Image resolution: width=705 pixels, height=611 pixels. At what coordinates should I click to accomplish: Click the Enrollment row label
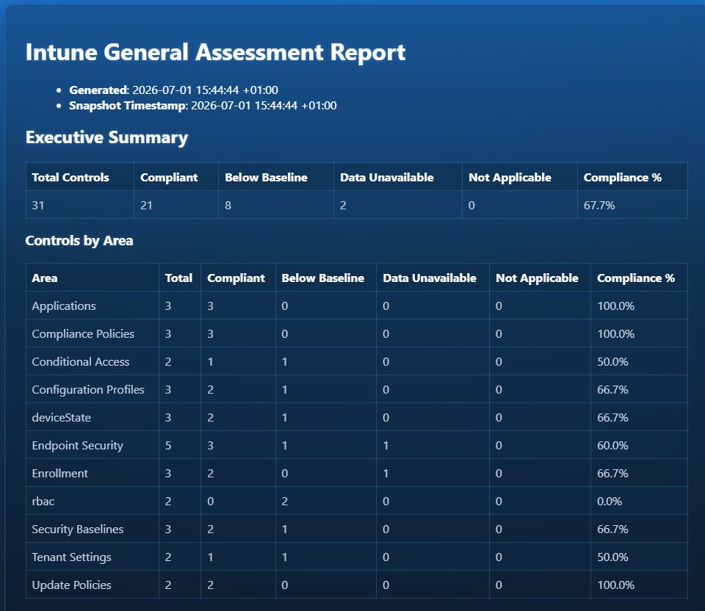(60, 474)
